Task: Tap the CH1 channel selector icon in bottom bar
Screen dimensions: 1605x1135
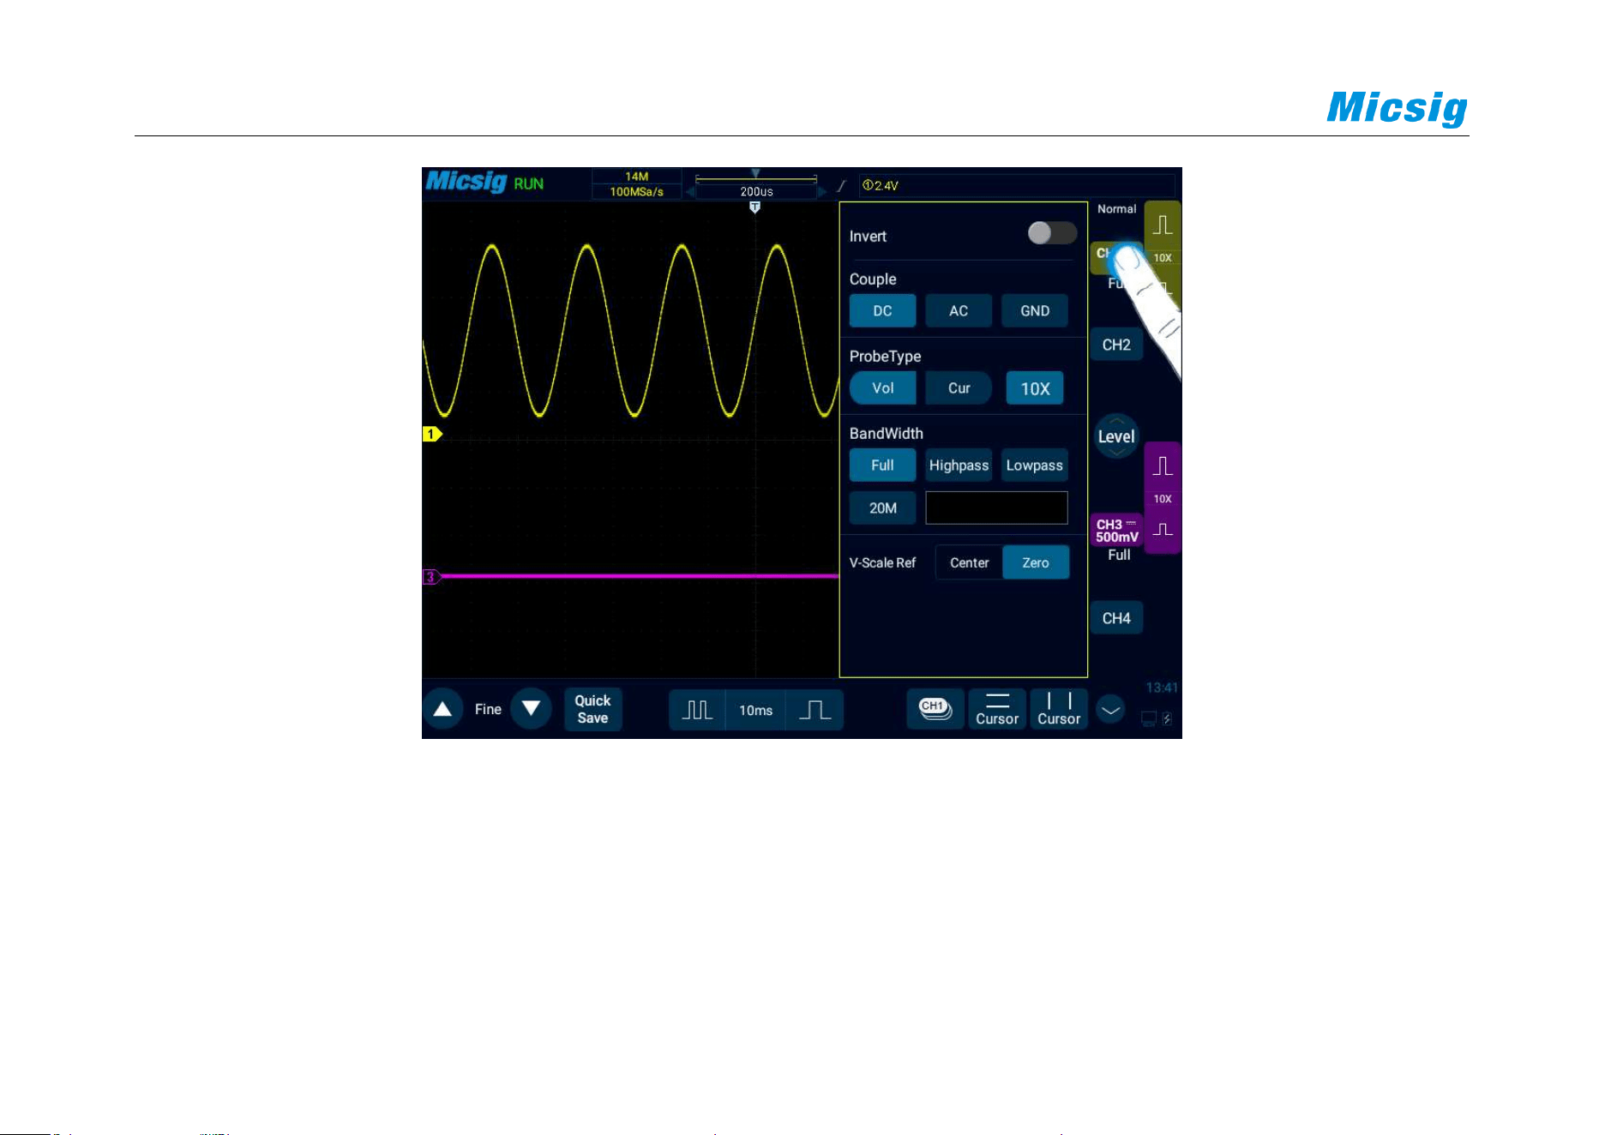Action: 935,709
